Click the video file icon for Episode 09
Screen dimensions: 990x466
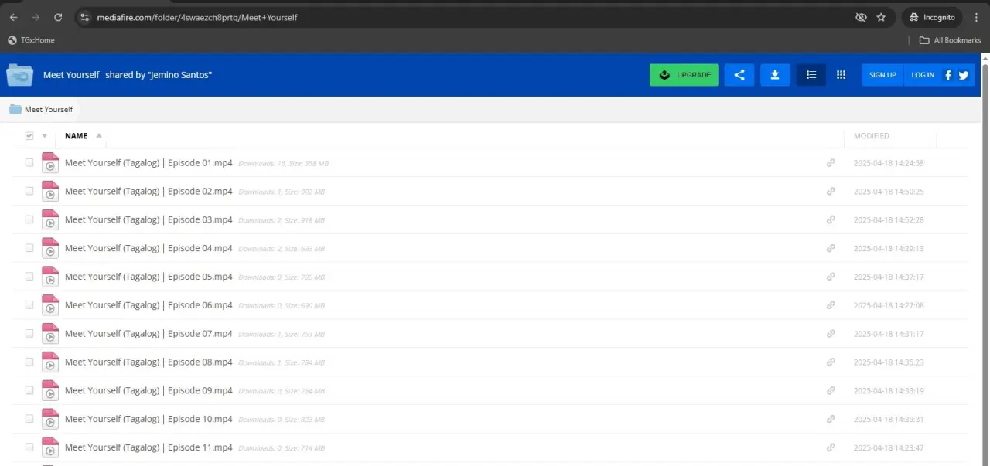[50, 390]
